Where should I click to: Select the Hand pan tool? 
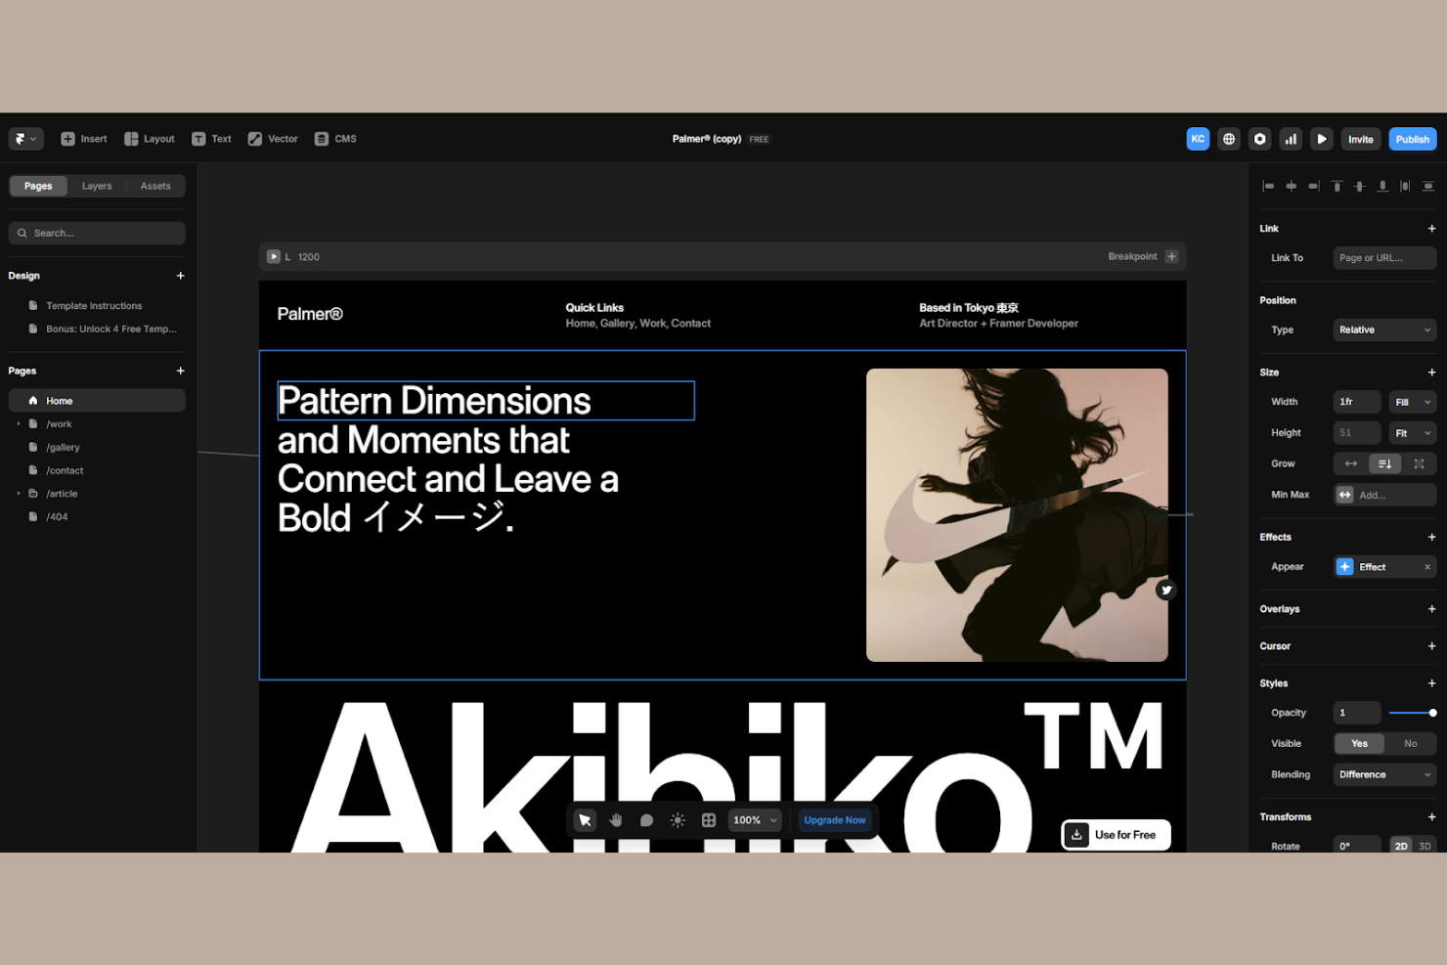click(615, 820)
